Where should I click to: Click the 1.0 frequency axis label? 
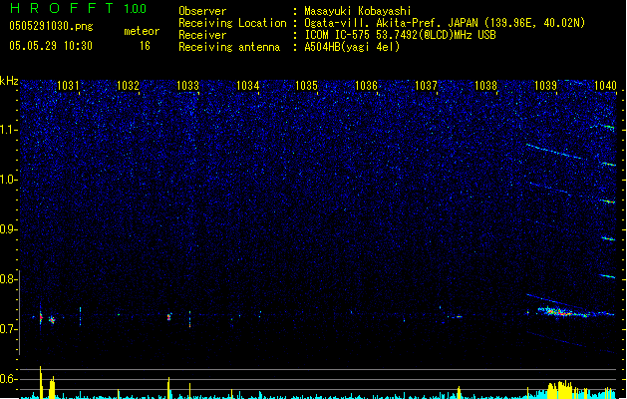[8, 180]
